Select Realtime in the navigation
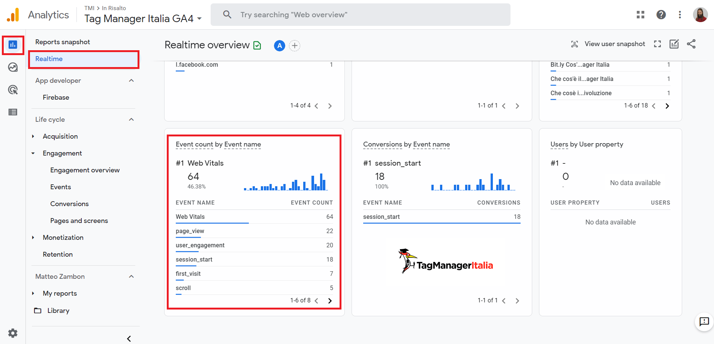 84,59
